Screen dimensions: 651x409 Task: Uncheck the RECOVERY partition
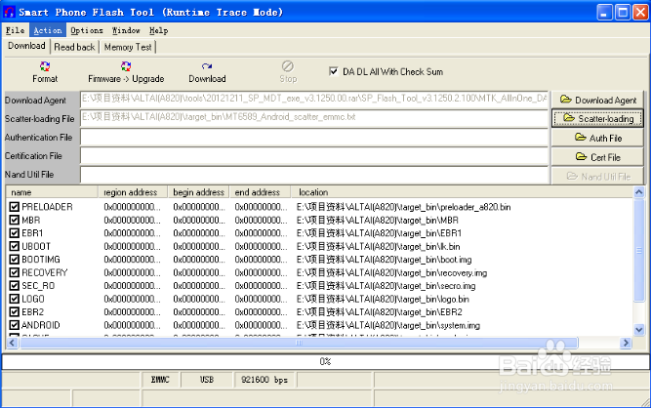click(15, 272)
